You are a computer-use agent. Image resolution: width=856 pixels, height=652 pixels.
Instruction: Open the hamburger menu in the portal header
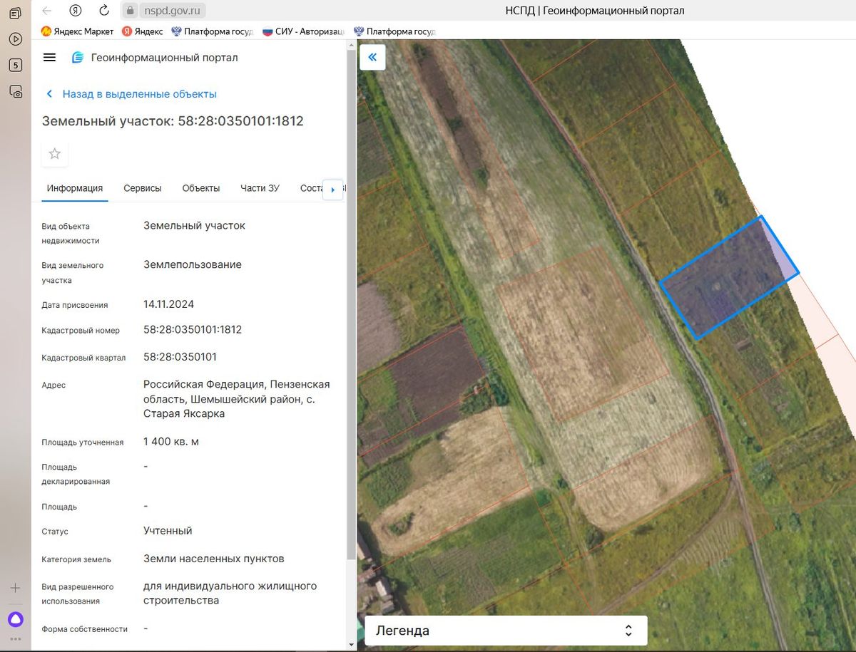coord(49,58)
